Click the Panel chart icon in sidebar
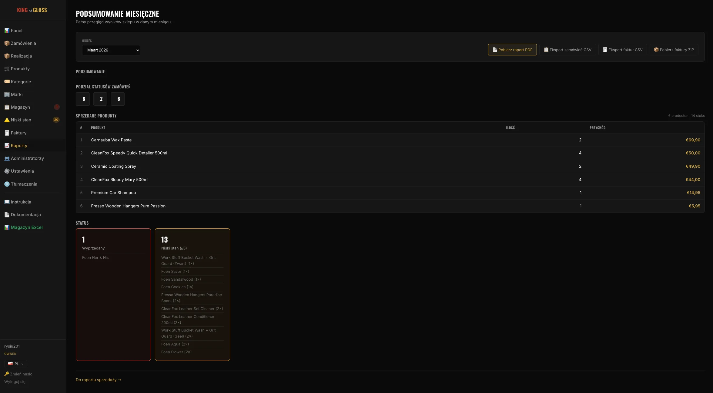Viewport: 713px width, 393px height. 7,31
